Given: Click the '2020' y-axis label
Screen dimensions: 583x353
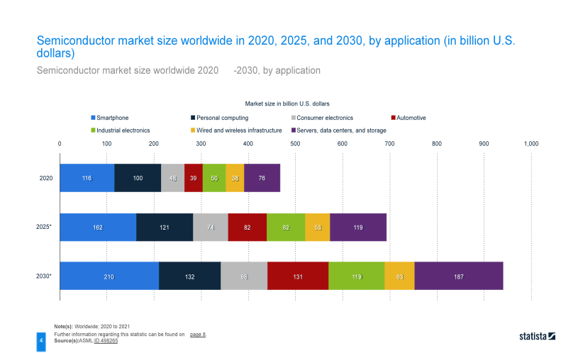Looking at the screenshot, I should point(46,178).
